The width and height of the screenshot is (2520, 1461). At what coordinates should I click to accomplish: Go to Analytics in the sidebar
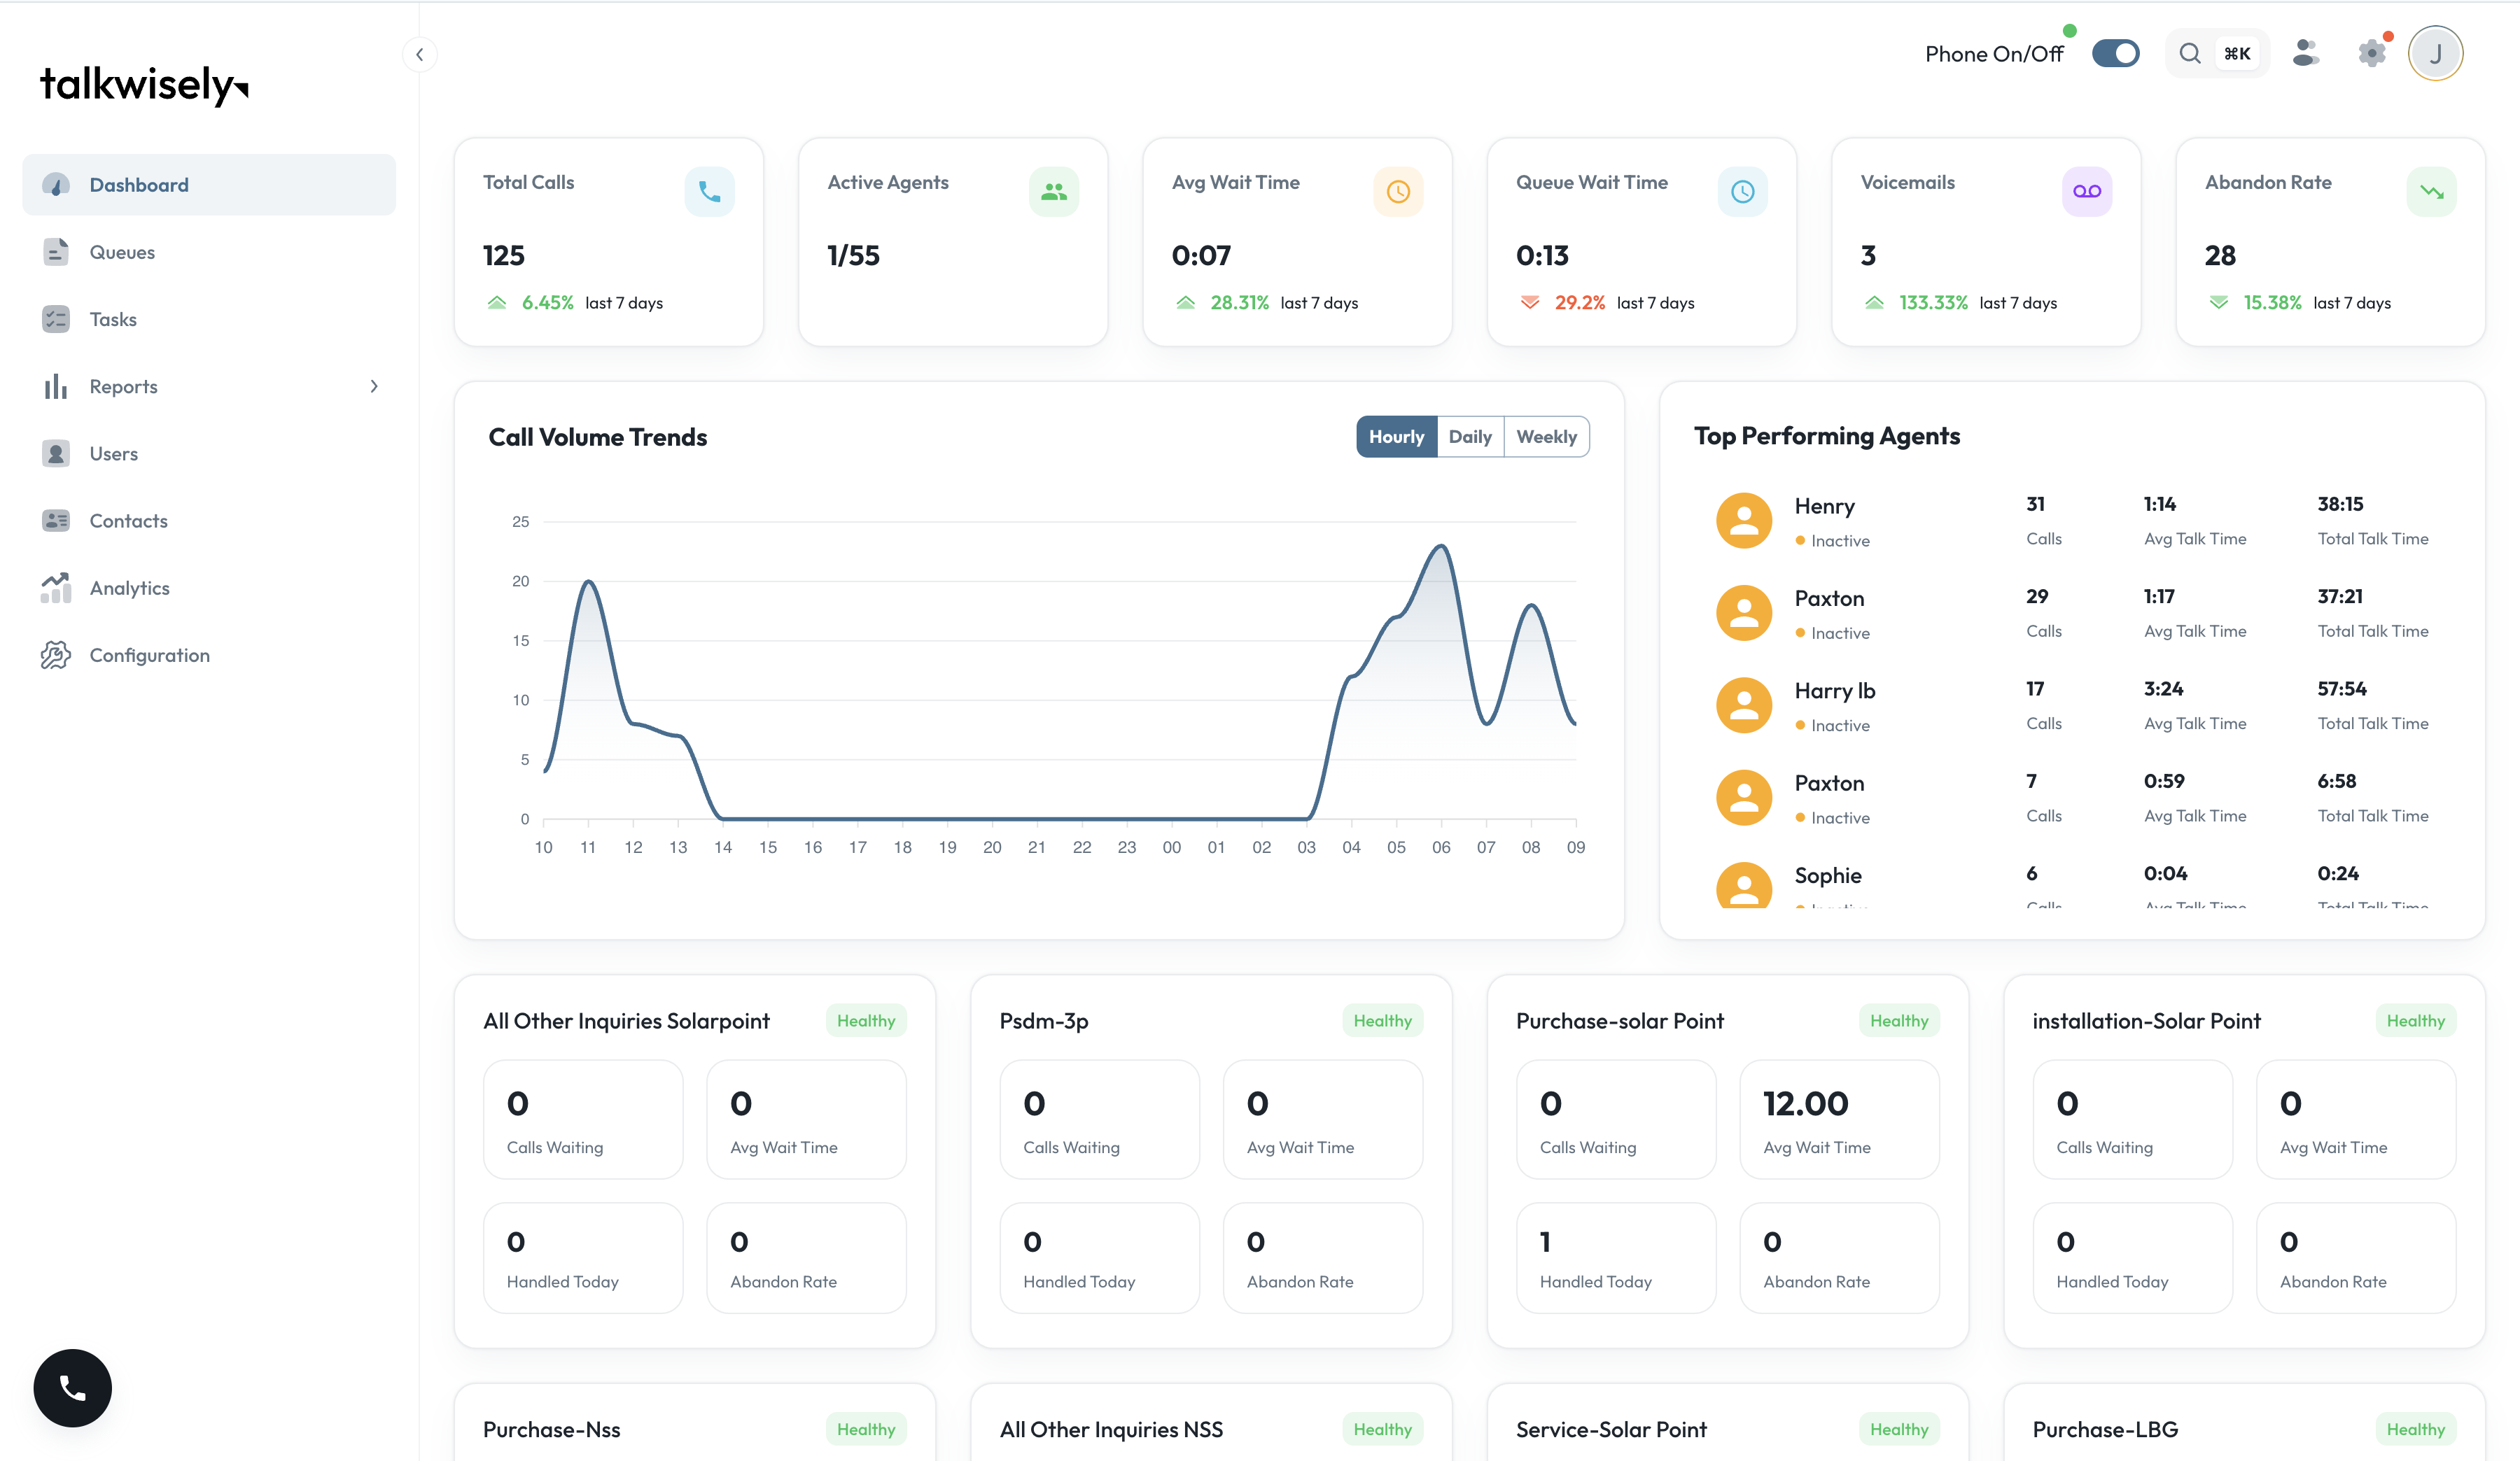[x=129, y=588]
